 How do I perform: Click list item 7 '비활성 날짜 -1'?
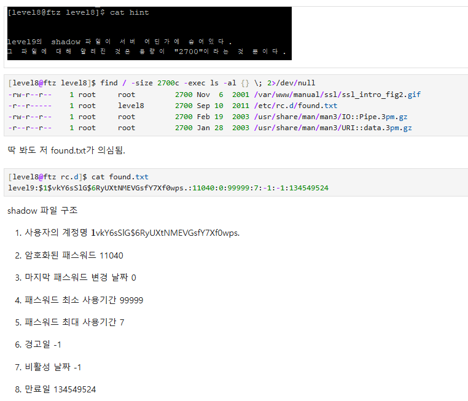click(x=48, y=367)
